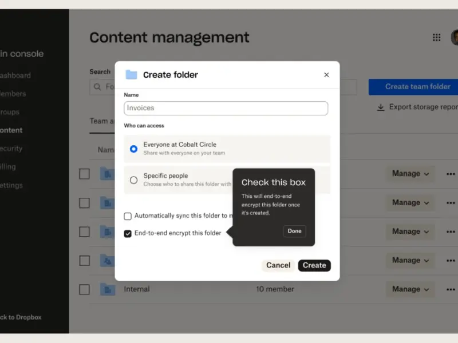The image size is (458, 343).
Task: Click the Internal folder icon
Action: click(x=108, y=289)
